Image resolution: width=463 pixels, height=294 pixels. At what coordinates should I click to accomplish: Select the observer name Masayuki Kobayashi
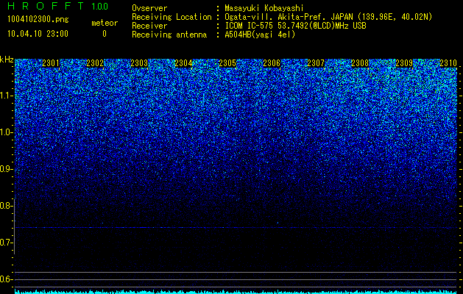coord(264,8)
